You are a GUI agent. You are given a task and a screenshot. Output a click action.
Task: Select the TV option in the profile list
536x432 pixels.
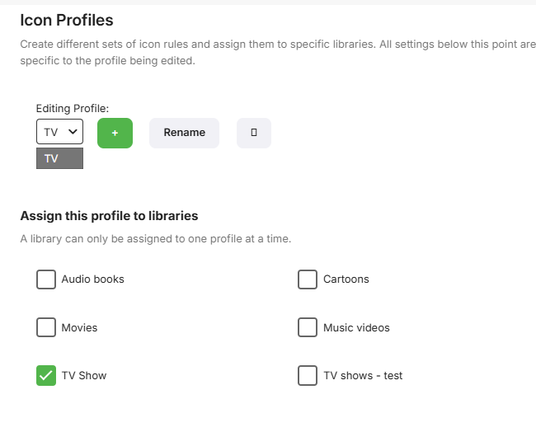tap(59, 158)
